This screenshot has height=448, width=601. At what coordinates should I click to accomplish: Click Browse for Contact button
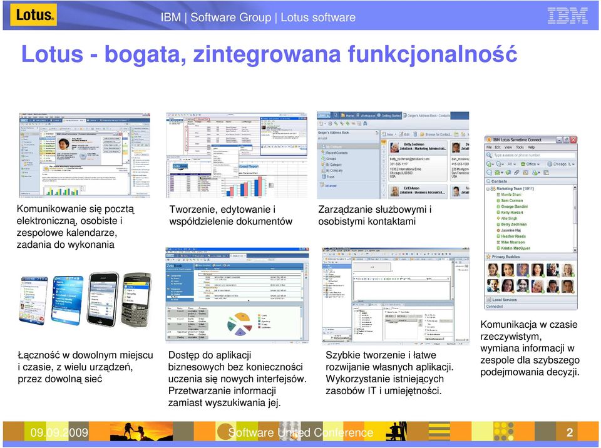click(x=436, y=135)
